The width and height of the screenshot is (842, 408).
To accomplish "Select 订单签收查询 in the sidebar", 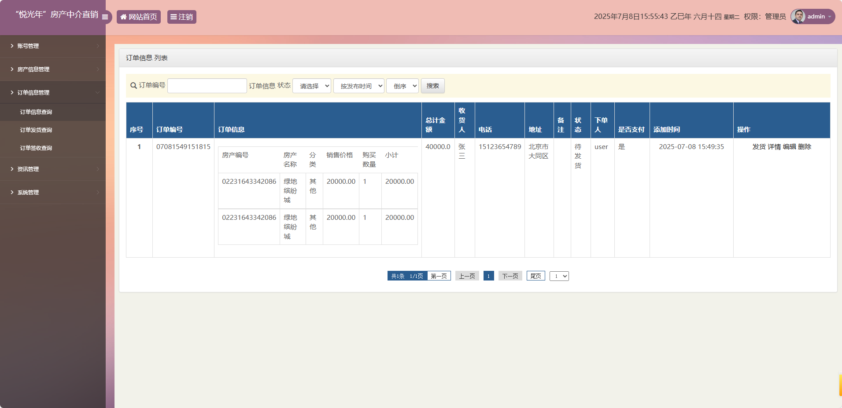I will point(36,148).
